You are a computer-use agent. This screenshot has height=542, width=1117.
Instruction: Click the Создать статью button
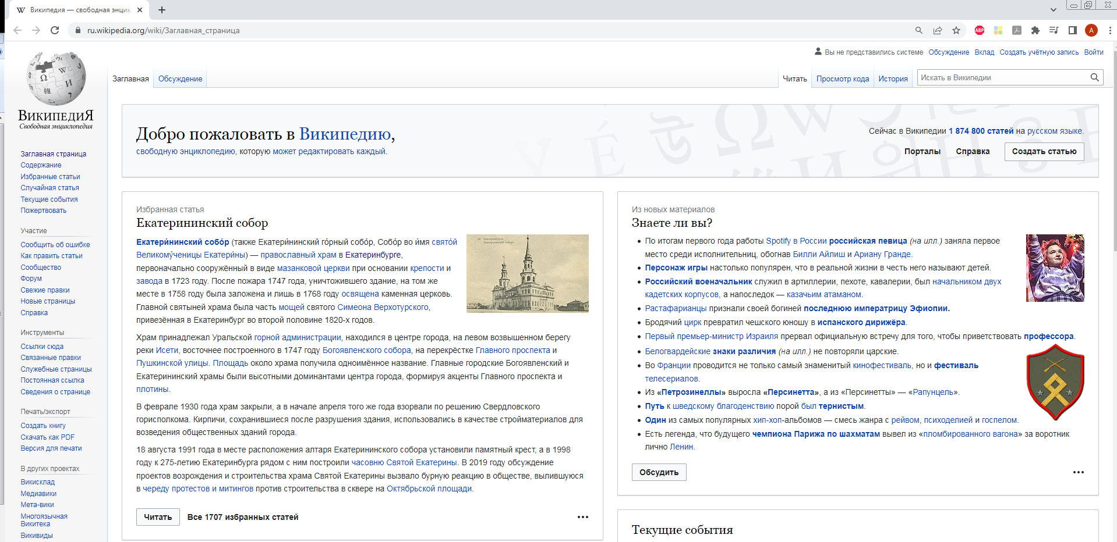point(1044,151)
